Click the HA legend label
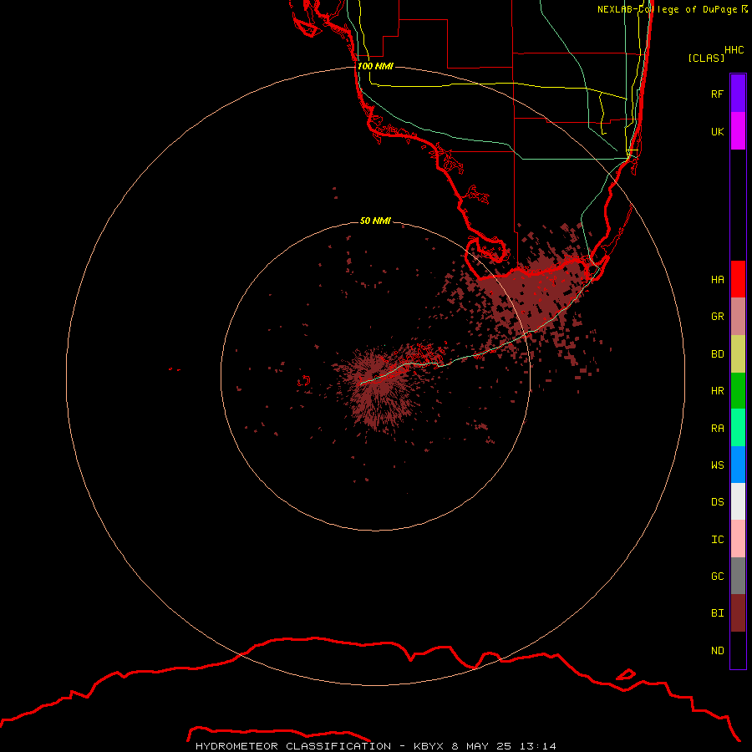 click(x=717, y=279)
